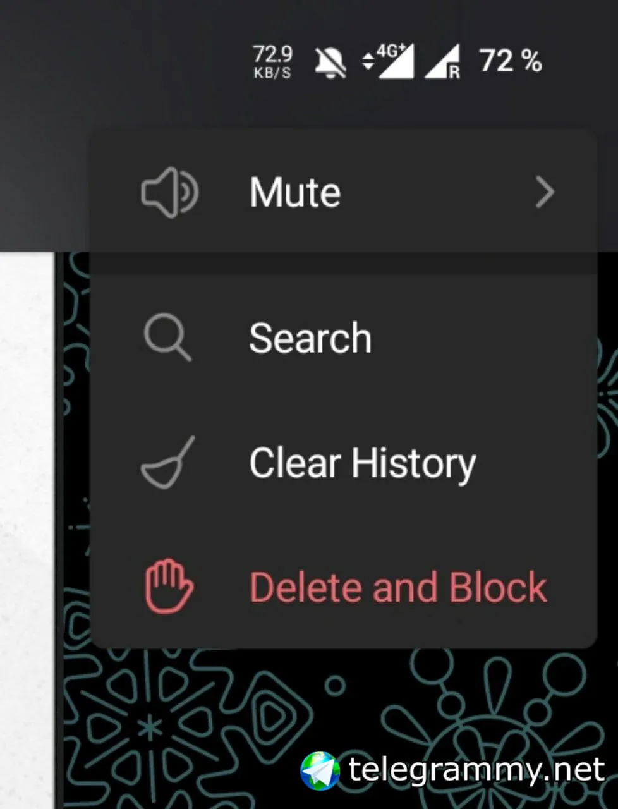Tap the crossed-out bell notification icon
The image size is (618, 809).
coord(330,63)
